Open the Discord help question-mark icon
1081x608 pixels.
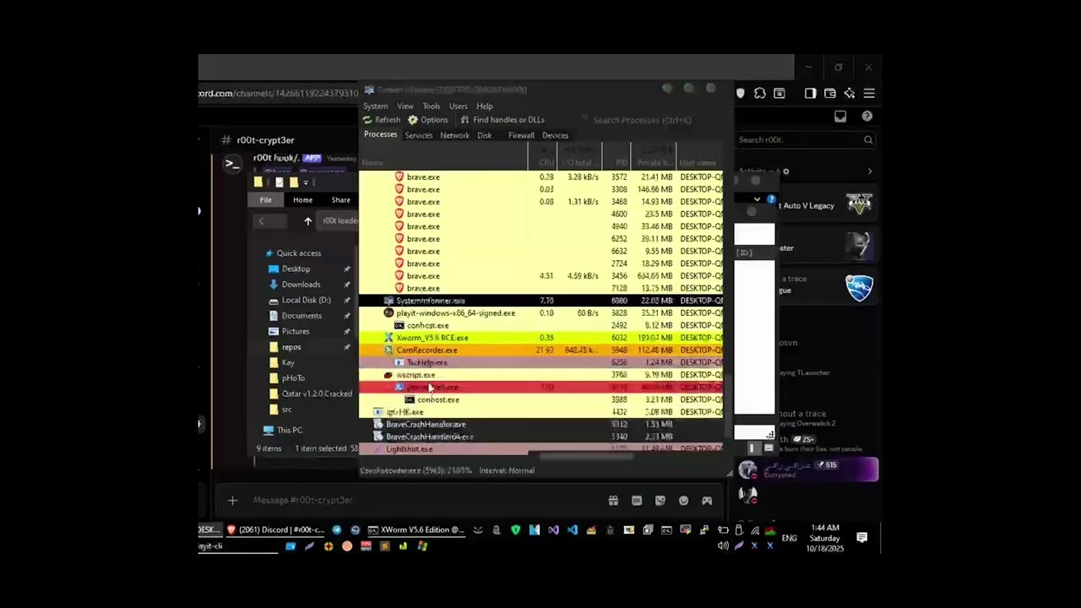(x=867, y=117)
